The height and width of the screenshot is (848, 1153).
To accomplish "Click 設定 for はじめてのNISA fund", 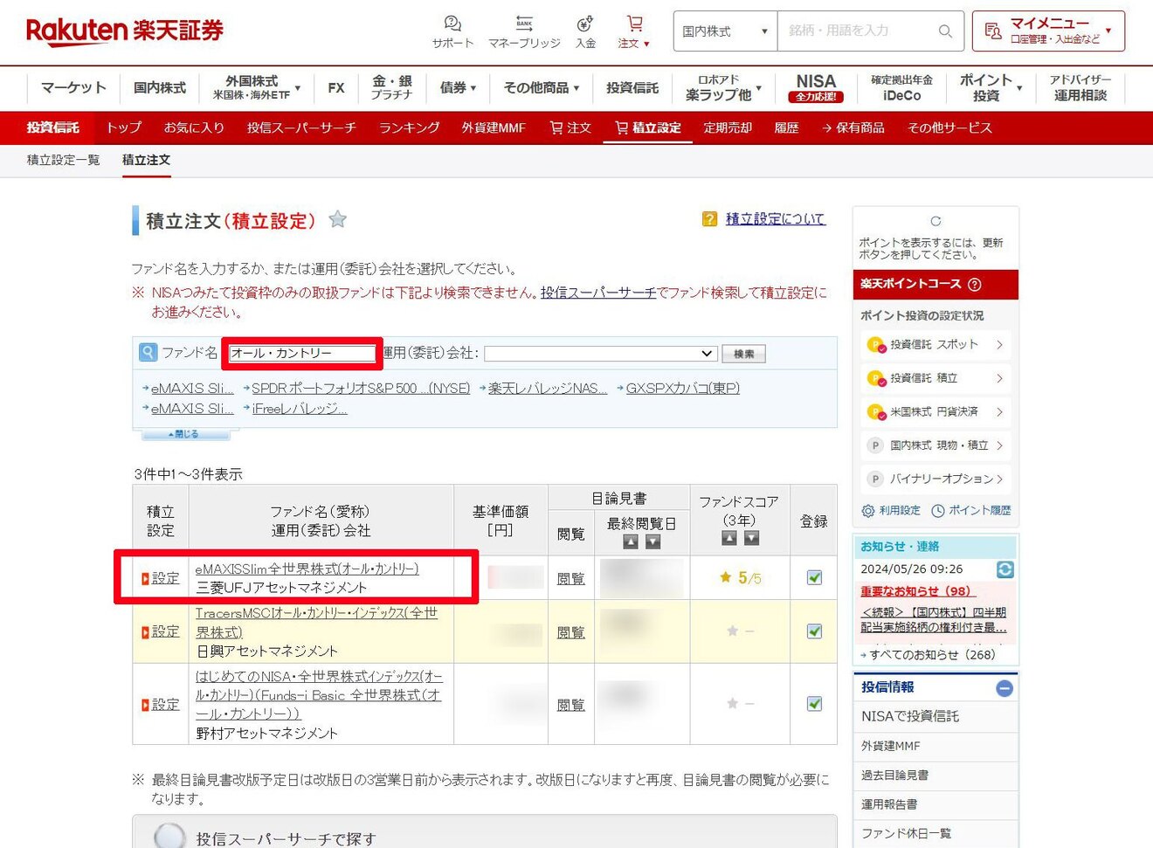I will (160, 704).
